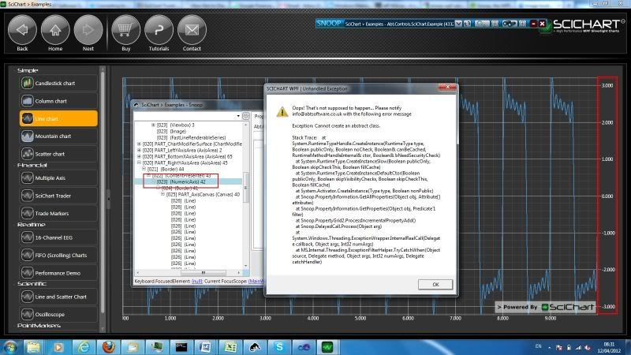Viewport: 631px width, 355px height.
Task: Open Internet Explorer from the taskbar
Action: pyautogui.click(x=84, y=346)
